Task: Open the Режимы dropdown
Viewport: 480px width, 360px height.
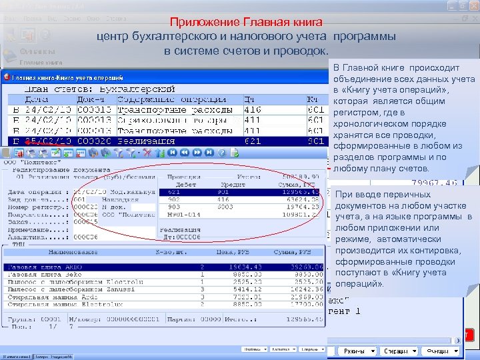Action: [x=357, y=351]
